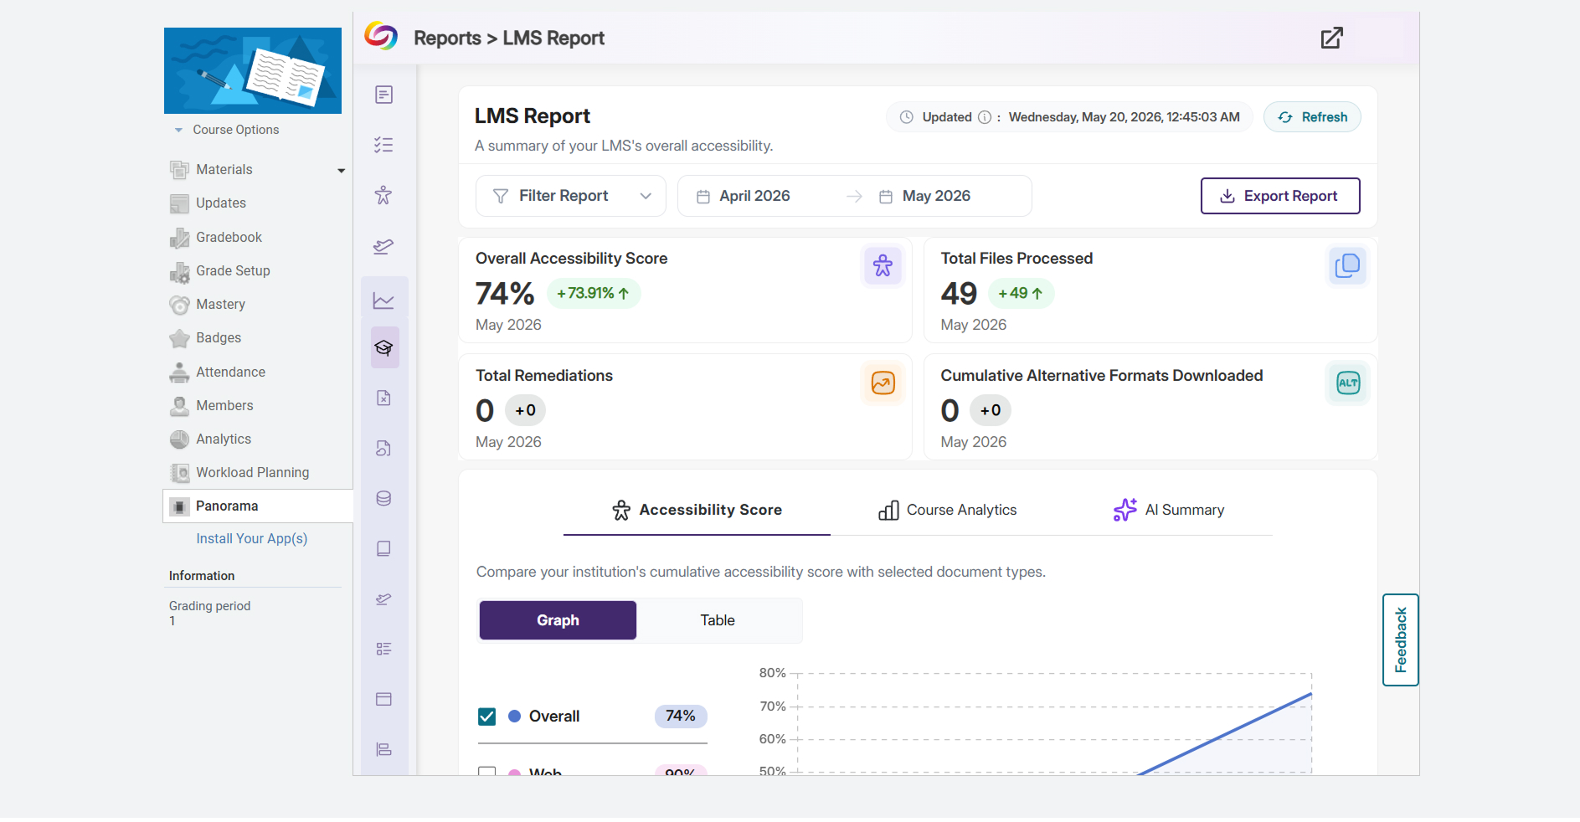Click the graduation cap LMS report icon
This screenshot has height=822, width=1580.
pos(384,347)
